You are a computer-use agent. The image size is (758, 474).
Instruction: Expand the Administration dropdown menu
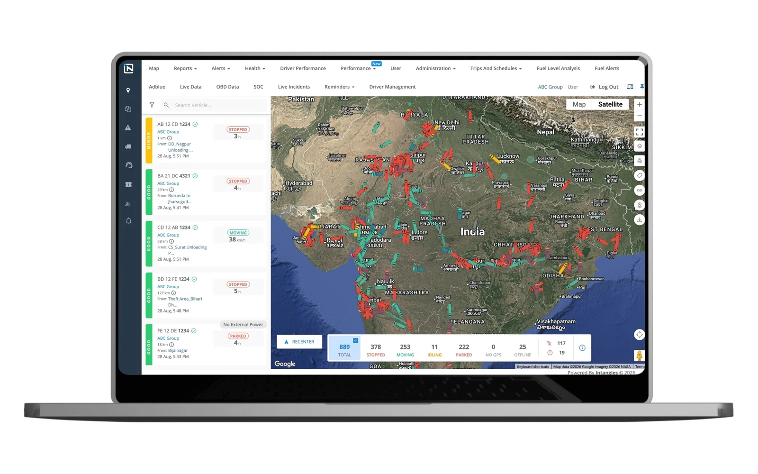[x=436, y=68]
